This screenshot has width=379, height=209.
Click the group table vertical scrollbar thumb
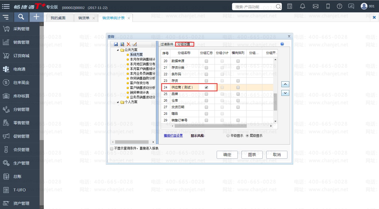point(275,102)
